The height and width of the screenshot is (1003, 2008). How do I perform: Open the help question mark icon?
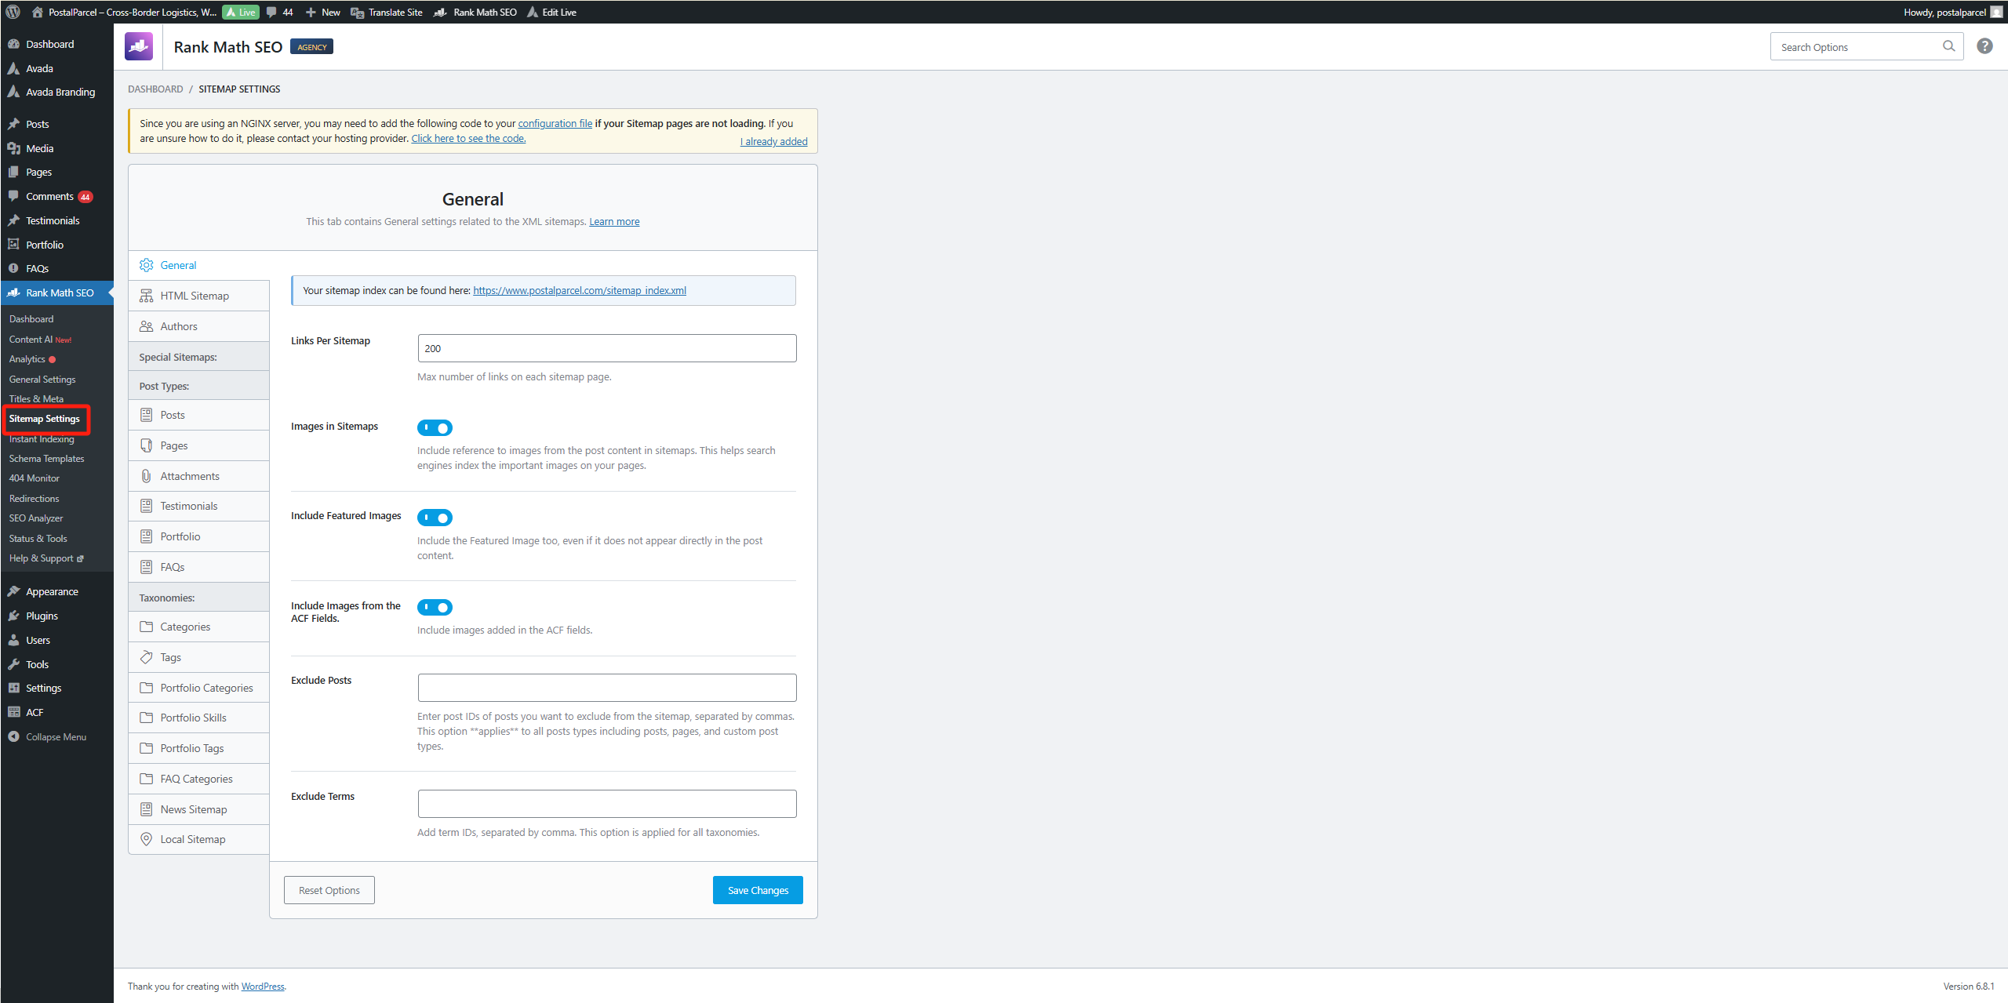[x=1985, y=45]
